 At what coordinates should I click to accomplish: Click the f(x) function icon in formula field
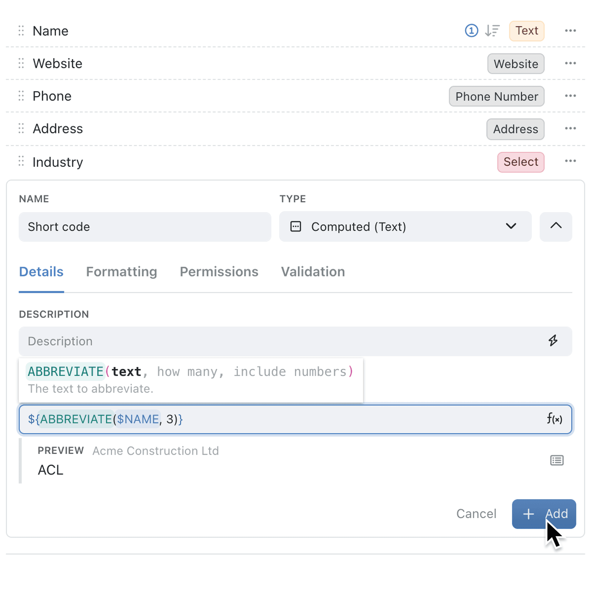coord(554,419)
